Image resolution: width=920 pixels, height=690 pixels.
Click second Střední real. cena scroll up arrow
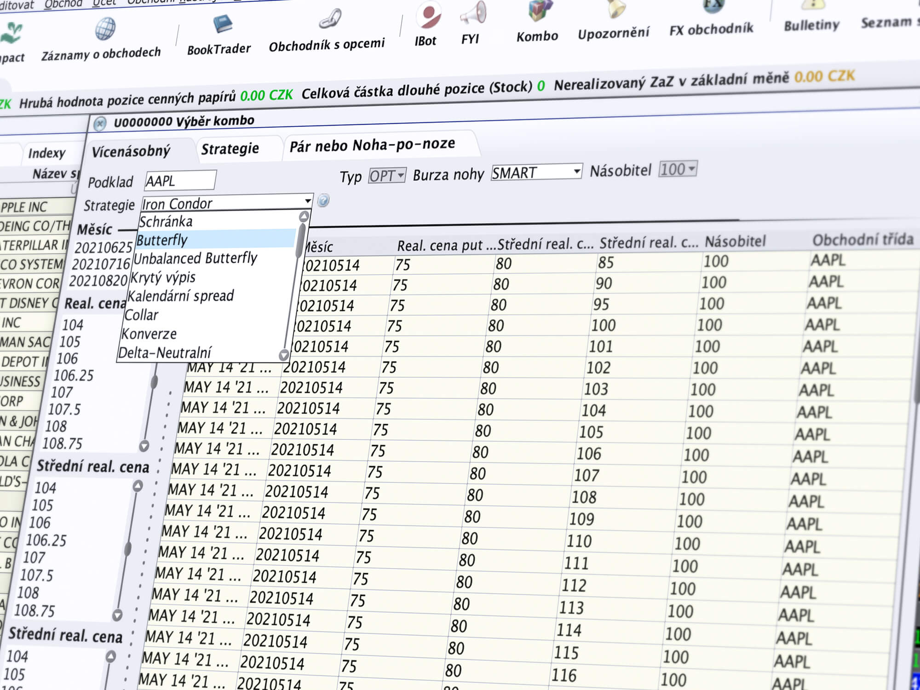110,656
